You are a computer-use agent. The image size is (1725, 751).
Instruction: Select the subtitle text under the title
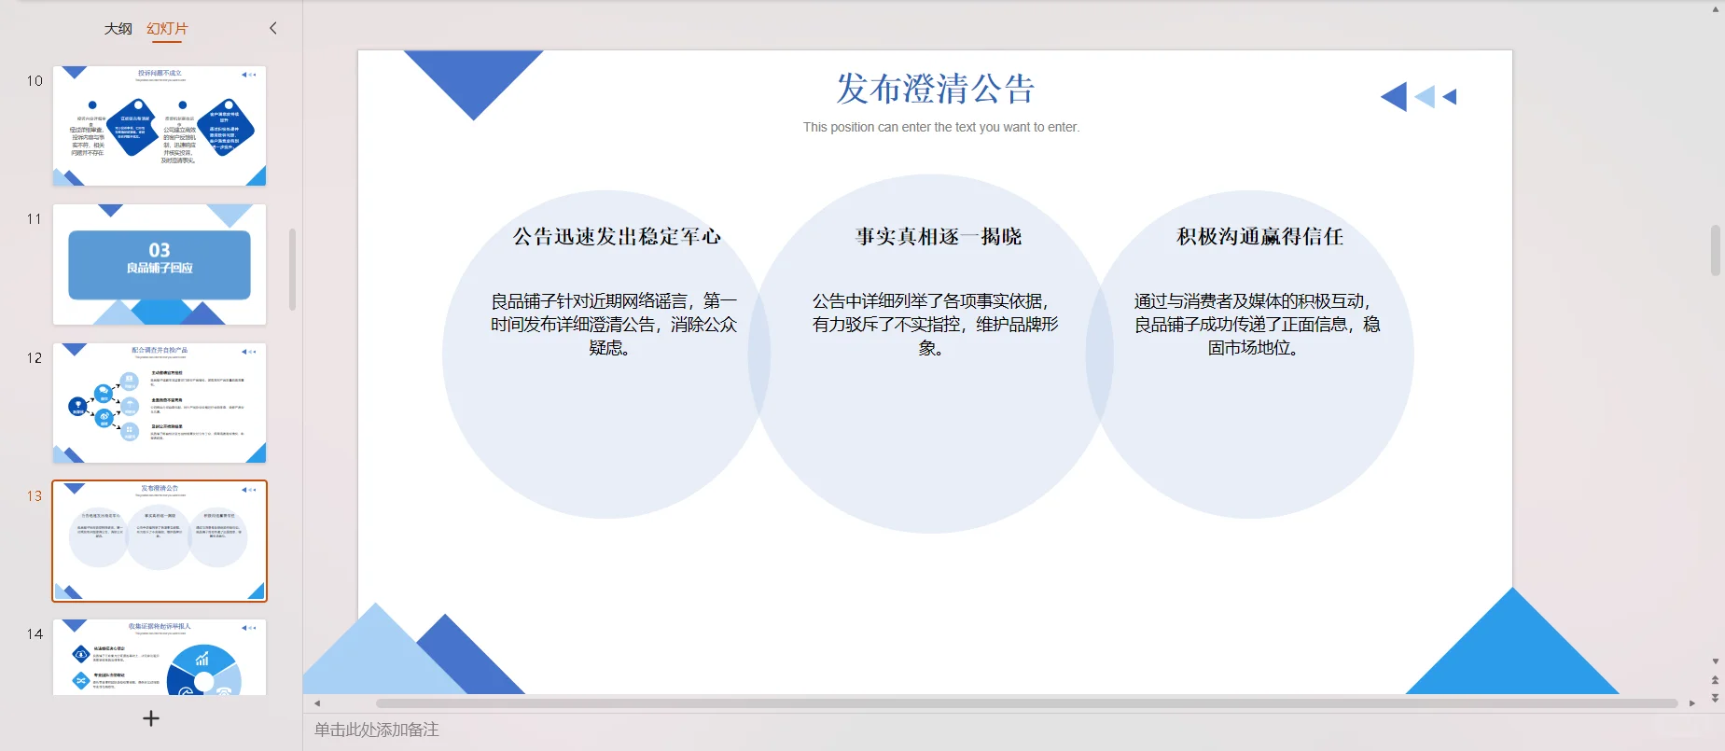(941, 127)
